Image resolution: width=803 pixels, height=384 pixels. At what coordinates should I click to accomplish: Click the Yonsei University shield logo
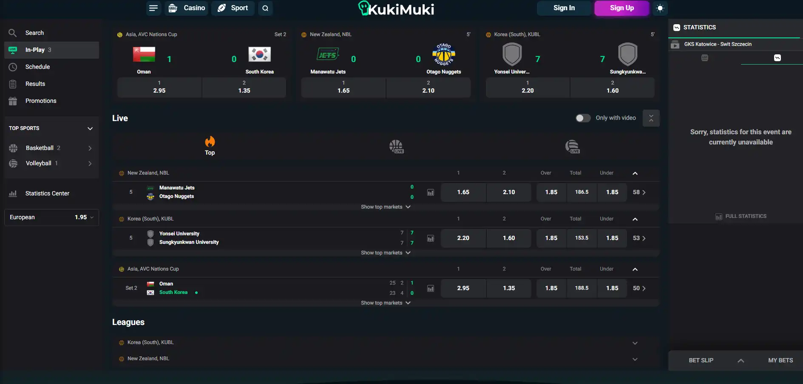pos(512,54)
